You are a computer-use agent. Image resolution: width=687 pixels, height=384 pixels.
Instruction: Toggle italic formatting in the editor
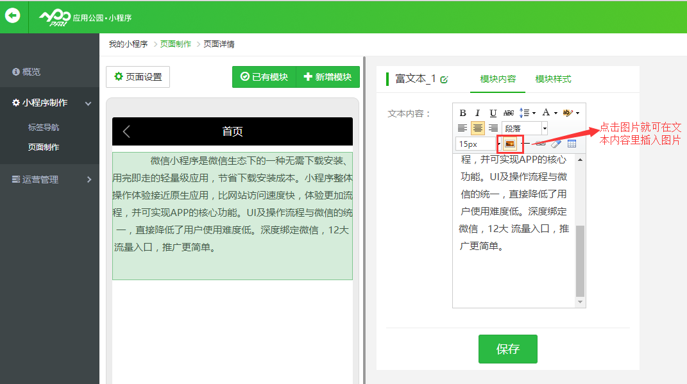click(x=477, y=113)
